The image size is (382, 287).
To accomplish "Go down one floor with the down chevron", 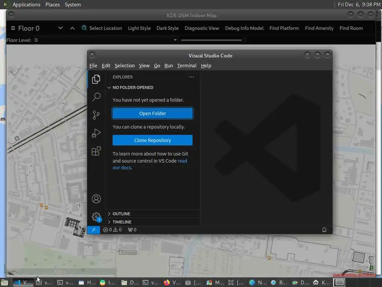I will click(x=60, y=28).
